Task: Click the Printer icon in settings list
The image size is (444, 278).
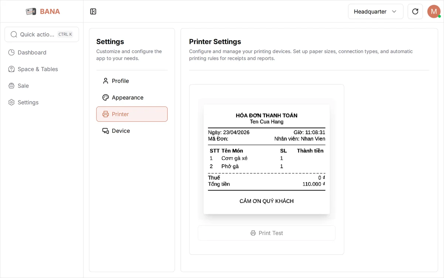Action: pos(106,114)
